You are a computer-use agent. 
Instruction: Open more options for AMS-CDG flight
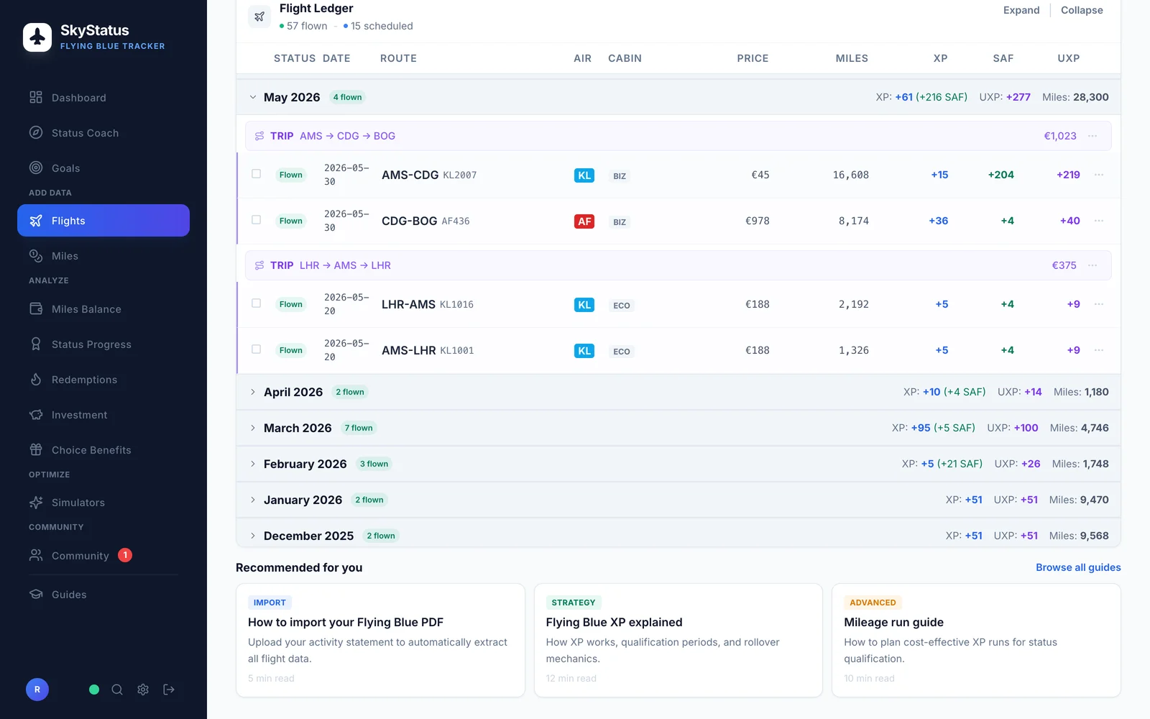click(1099, 175)
